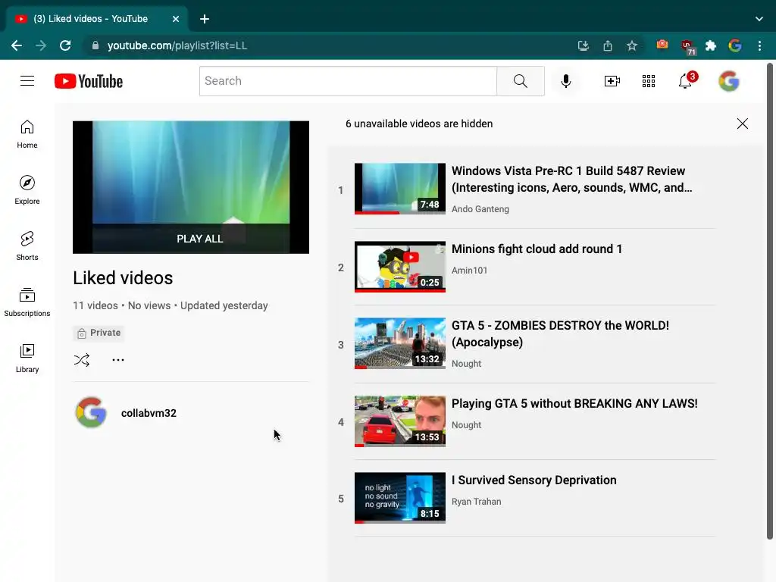The width and height of the screenshot is (776, 582).
Task: Open the YouTube apps grid
Action: (x=649, y=80)
